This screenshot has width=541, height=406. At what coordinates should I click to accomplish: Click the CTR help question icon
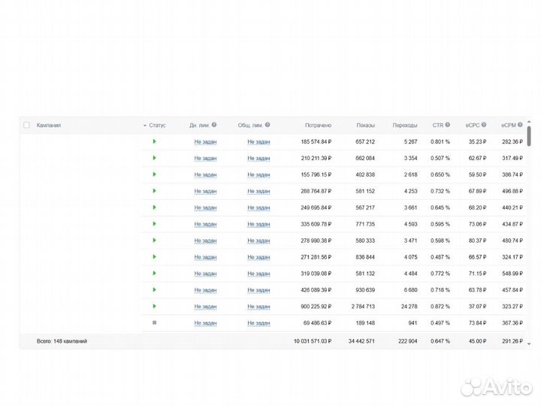point(447,126)
